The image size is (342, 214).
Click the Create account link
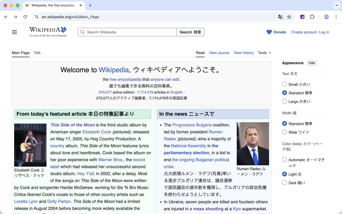(304, 32)
